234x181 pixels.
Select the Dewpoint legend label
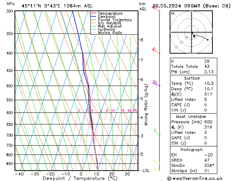pyautogui.click(x=106, y=17)
